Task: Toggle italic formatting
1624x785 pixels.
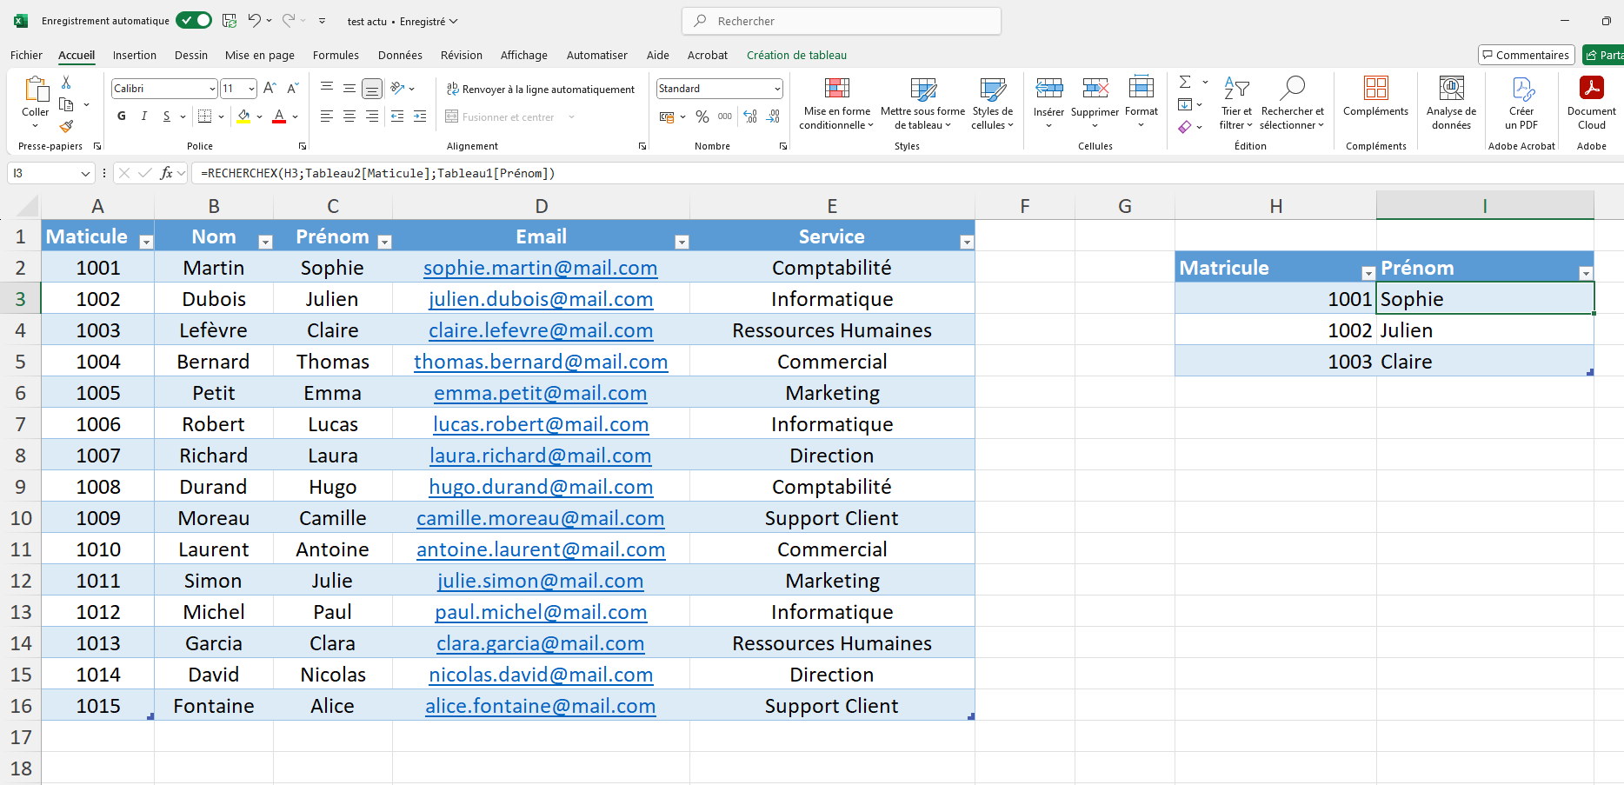Action: coord(143,116)
